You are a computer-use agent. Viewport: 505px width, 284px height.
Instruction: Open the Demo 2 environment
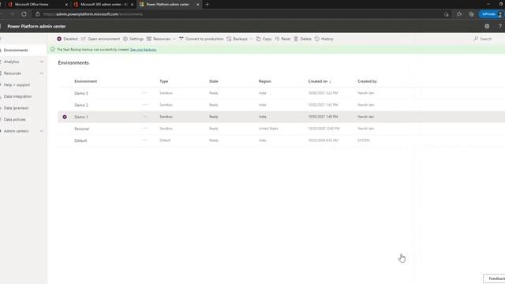point(81,105)
